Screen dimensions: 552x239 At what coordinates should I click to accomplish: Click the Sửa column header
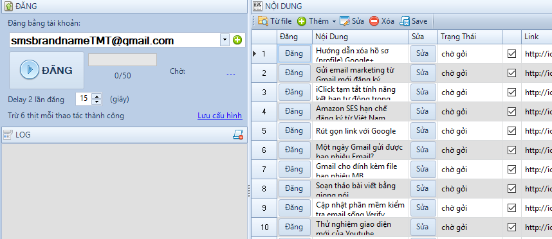point(423,37)
